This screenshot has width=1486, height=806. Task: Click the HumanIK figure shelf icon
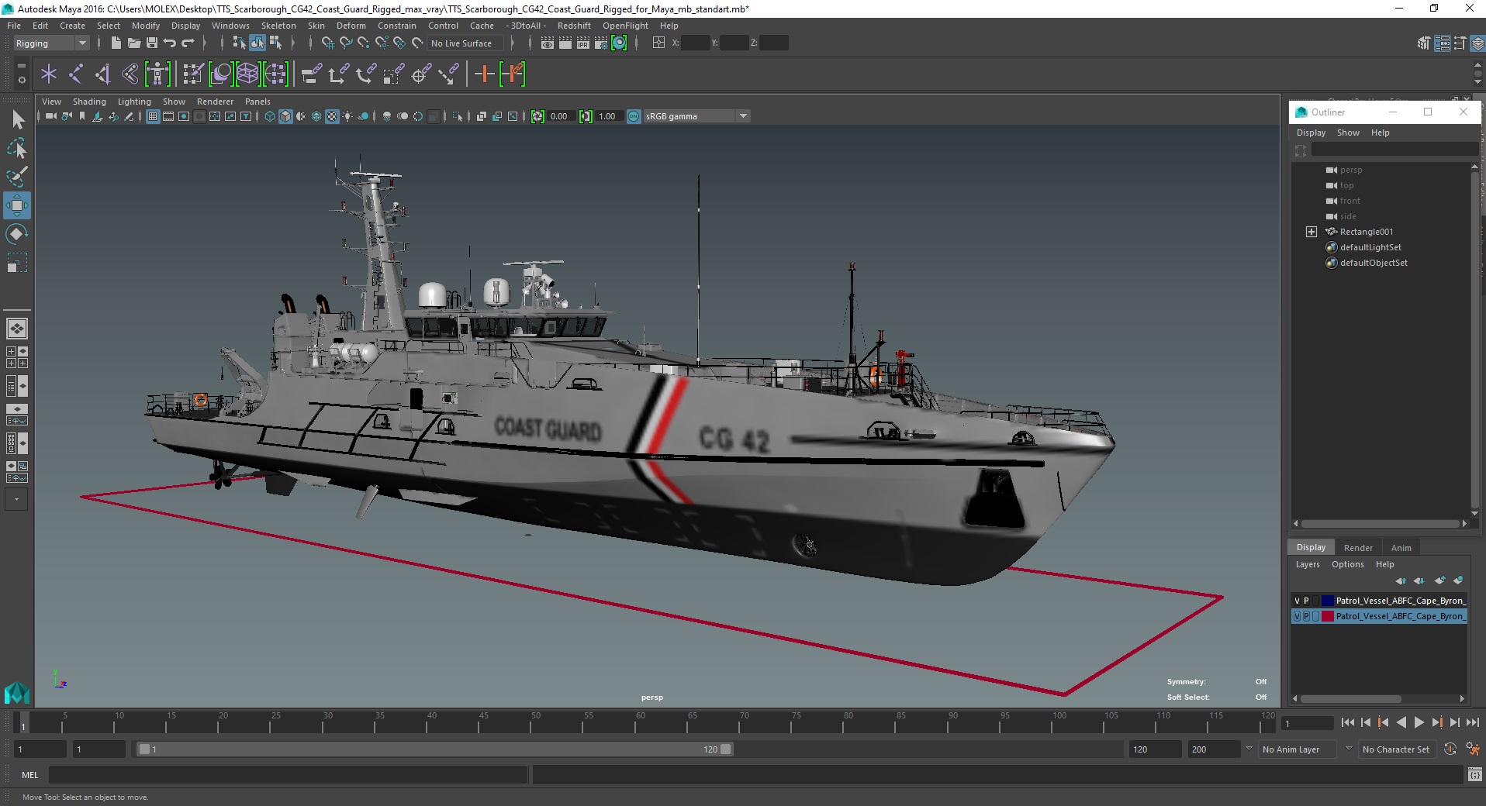pyautogui.click(x=157, y=74)
